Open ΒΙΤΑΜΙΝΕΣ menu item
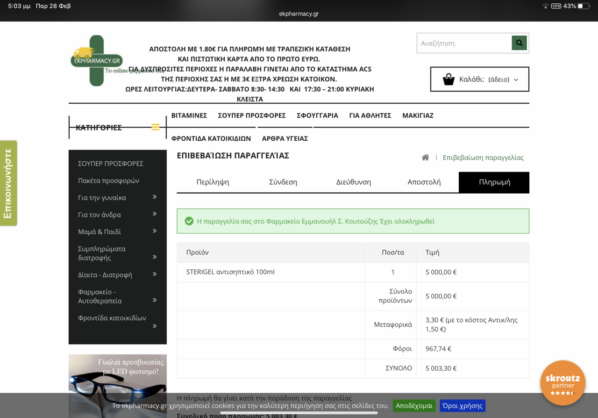Viewport: 598px width, 418px height. tap(189, 115)
